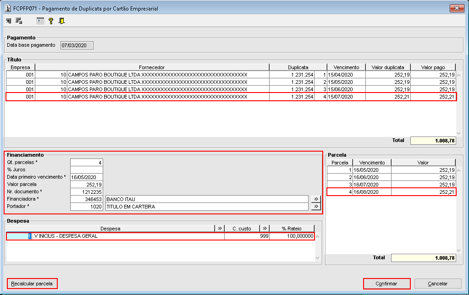Click Valor header in Parcela table

[423, 163]
